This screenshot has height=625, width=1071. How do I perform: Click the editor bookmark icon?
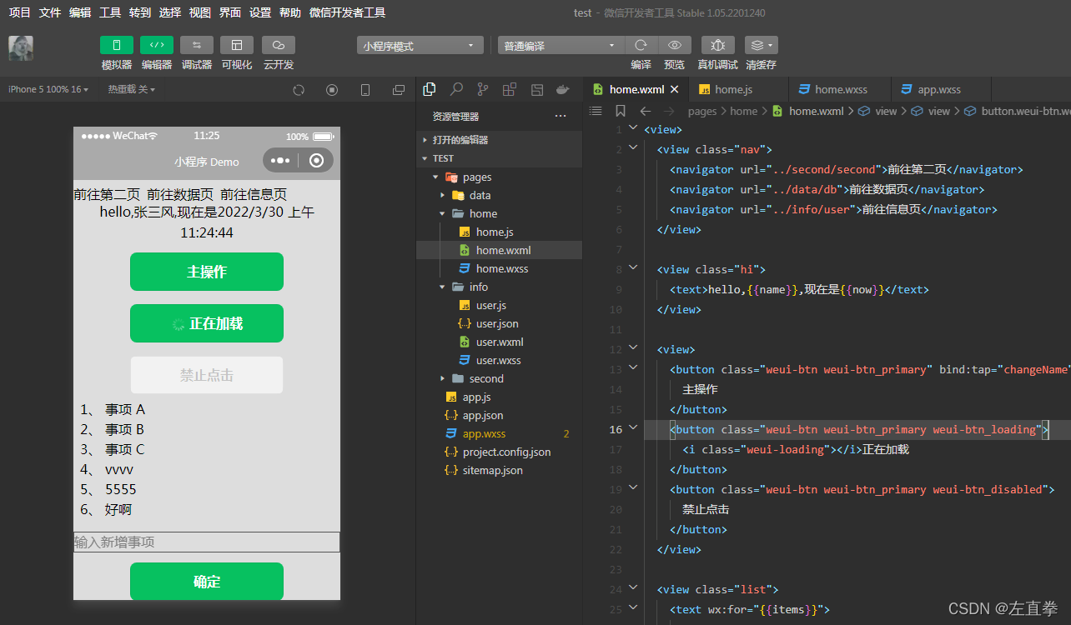[620, 111]
